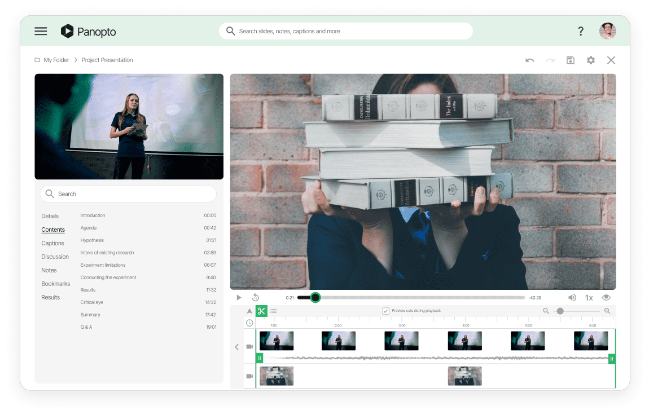The height and width of the screenshot is (414, 649).
Task: Open the Bookmarks tab
Action: [55, 284]
